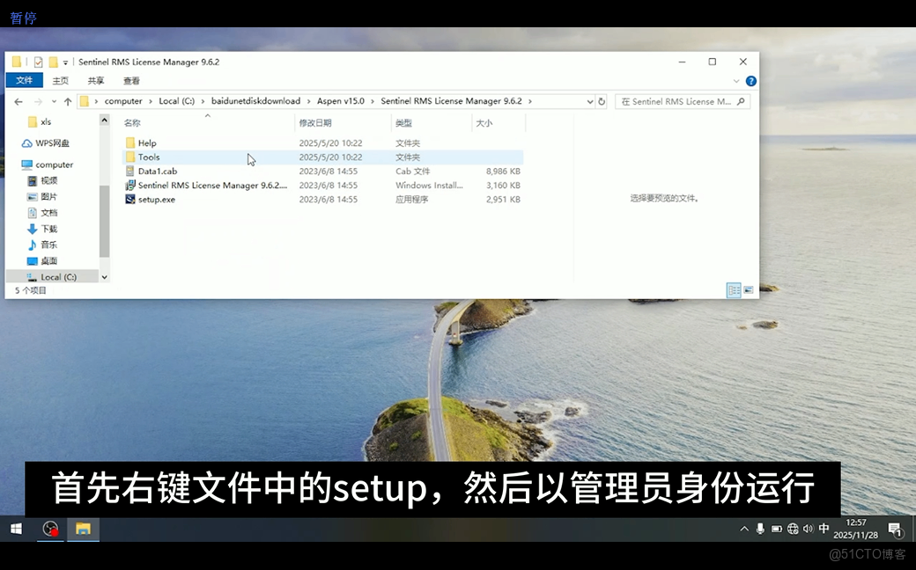Toggle the microphone icon in system tray
This screenshot has width=916, height=570.
tap(759, 529)
